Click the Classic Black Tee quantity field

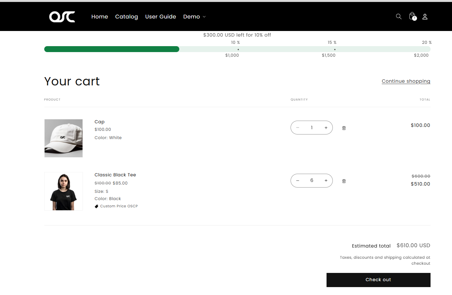click(312, 181)
